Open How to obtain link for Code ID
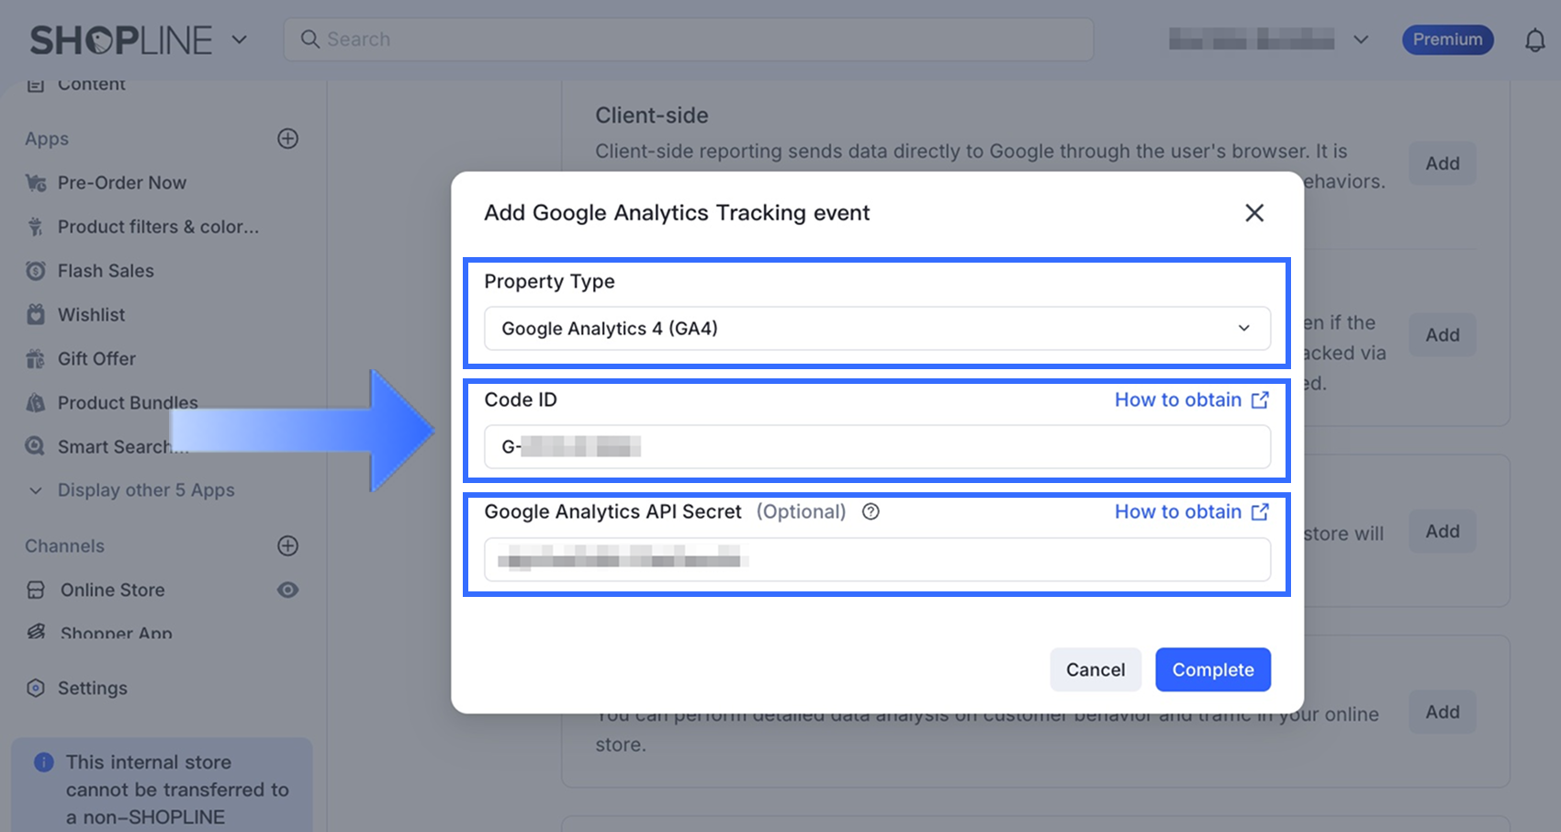Image resolution: width=1561 pixels, height=832 pixels. (x=1191, y=399)
